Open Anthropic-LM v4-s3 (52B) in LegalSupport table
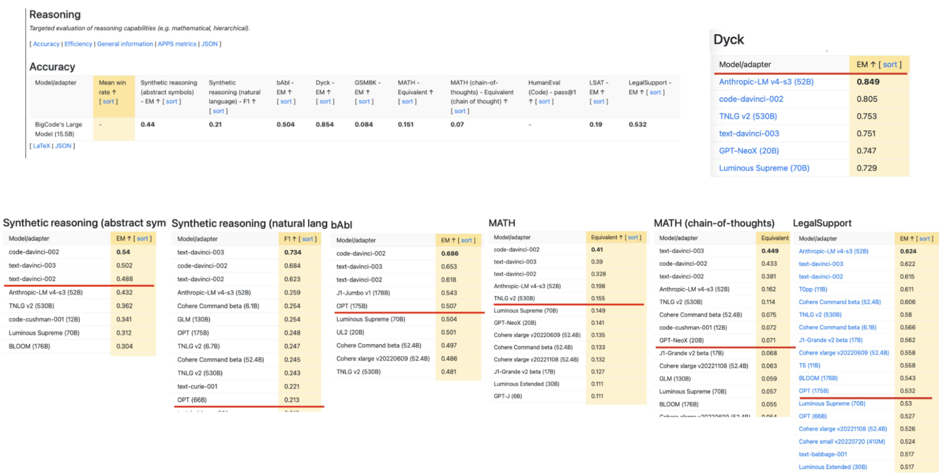939x473 pixels. [833, 252]
